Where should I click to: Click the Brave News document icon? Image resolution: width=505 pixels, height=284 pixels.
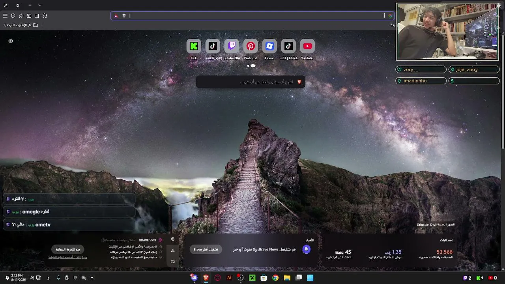(x=306, y=249)
